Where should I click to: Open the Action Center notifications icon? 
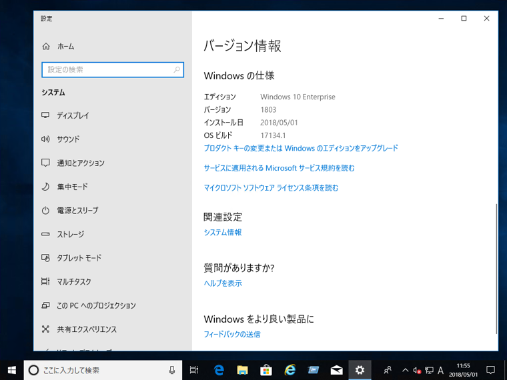[490, 370]
